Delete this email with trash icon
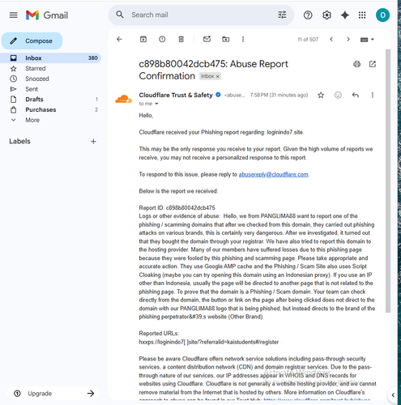Screen dimensions: 401x405 point(181,40)
